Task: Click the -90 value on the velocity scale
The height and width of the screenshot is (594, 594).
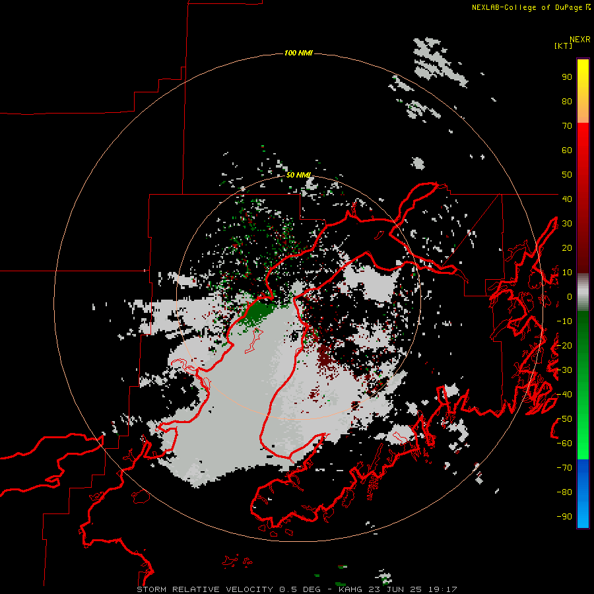Action: click(x=564, y=516)
